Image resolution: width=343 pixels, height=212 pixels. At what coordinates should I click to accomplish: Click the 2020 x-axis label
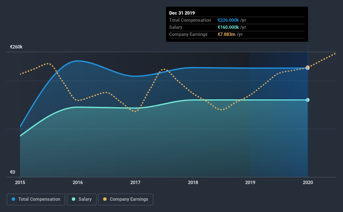tap(308, 182)
